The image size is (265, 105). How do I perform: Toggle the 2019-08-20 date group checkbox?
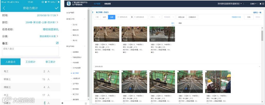coord(94,67)
